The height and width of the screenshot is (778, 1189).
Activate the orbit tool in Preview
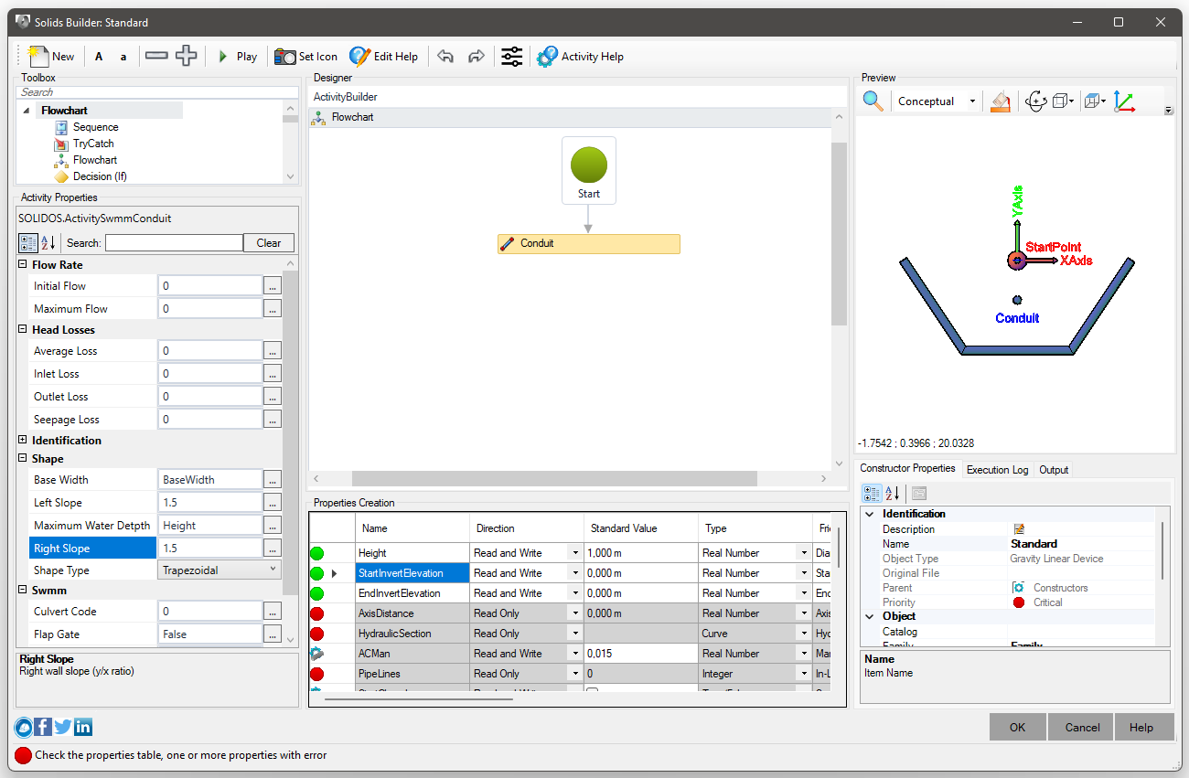pyautogui.click(x=1036, y=101)
